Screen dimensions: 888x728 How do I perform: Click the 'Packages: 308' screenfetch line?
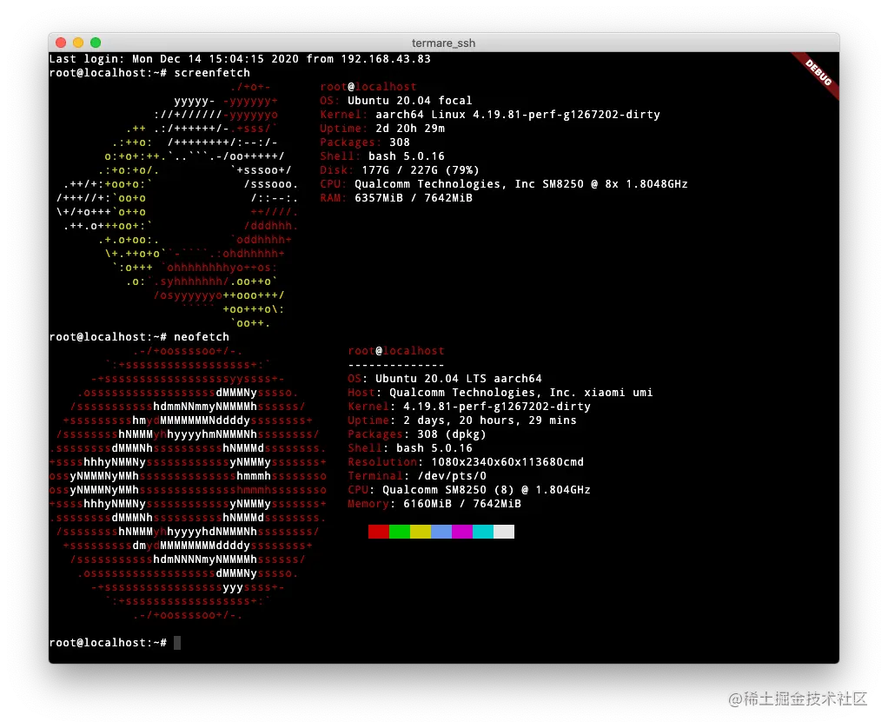(365, 142)
